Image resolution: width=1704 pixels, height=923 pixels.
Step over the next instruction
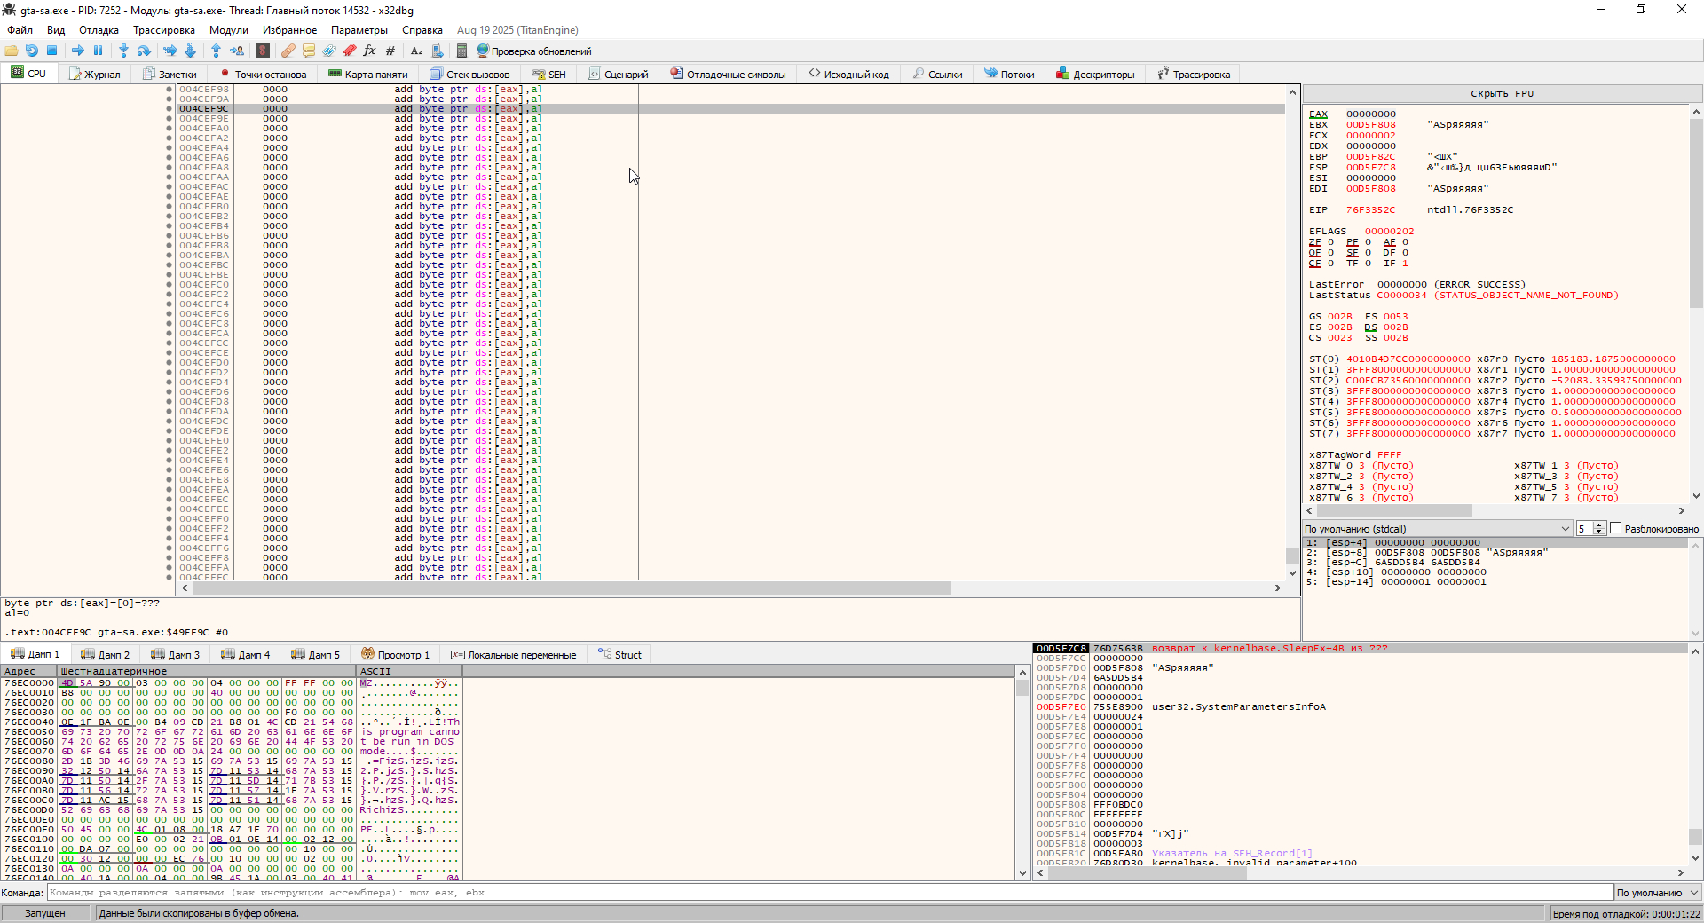[x=145, y=51]
